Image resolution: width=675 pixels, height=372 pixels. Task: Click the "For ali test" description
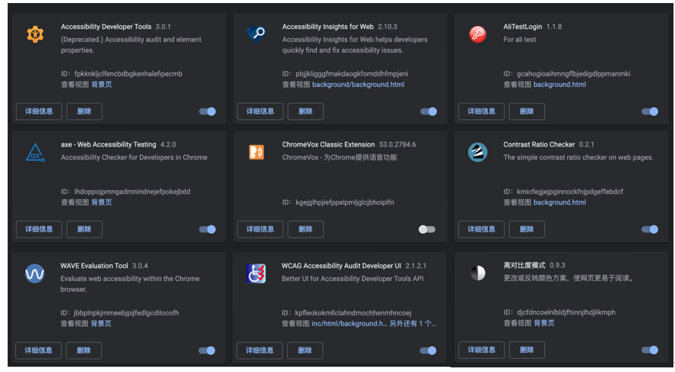pos(520,40)
